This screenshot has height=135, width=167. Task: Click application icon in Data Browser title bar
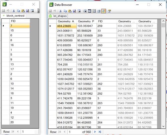pos(51,5)
